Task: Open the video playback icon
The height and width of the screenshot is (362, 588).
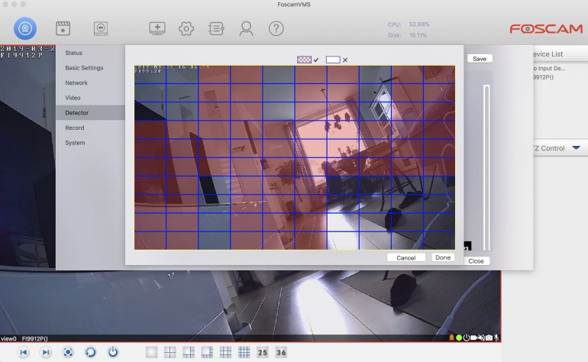Action: coord(63,29)
